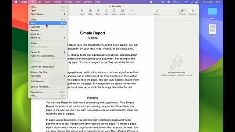Choose Save as Template...
The height and width of the screenshot is (132, 235).
coord(48,87)
